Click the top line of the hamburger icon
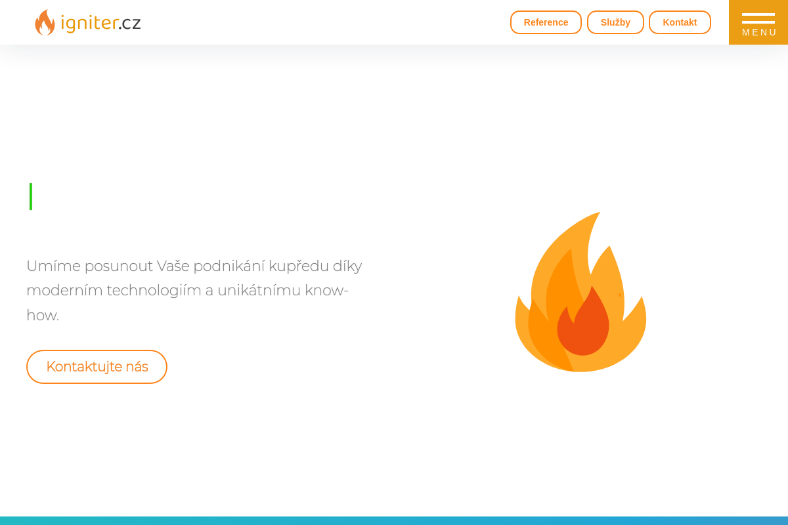788x525 pixels. pyautogui.click(x=758, y=14)
